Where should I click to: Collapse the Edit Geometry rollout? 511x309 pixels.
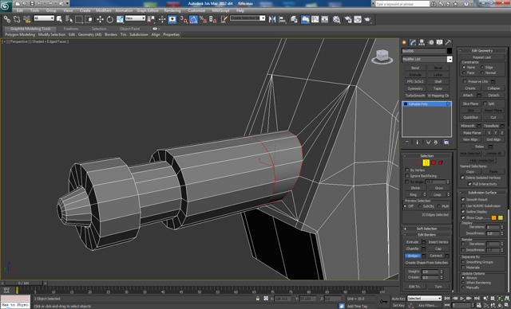click(x=482, y=51)
